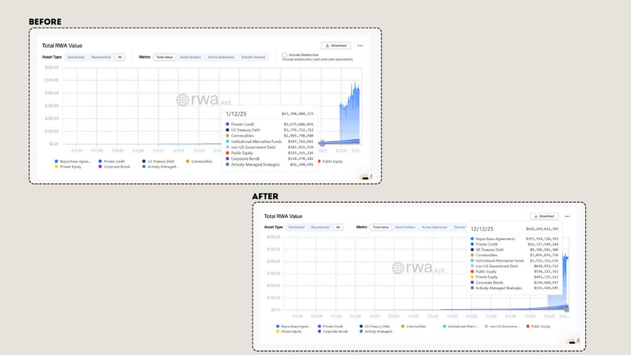Select Distributed asset type in BEFORE panel
631x355 pixels.
[x=76, y=57]
